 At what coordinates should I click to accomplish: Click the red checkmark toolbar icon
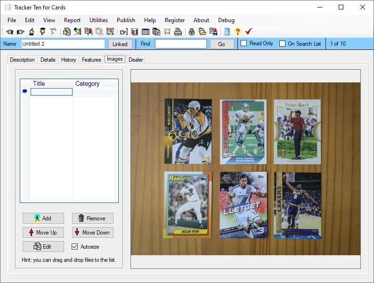[249, 32]
